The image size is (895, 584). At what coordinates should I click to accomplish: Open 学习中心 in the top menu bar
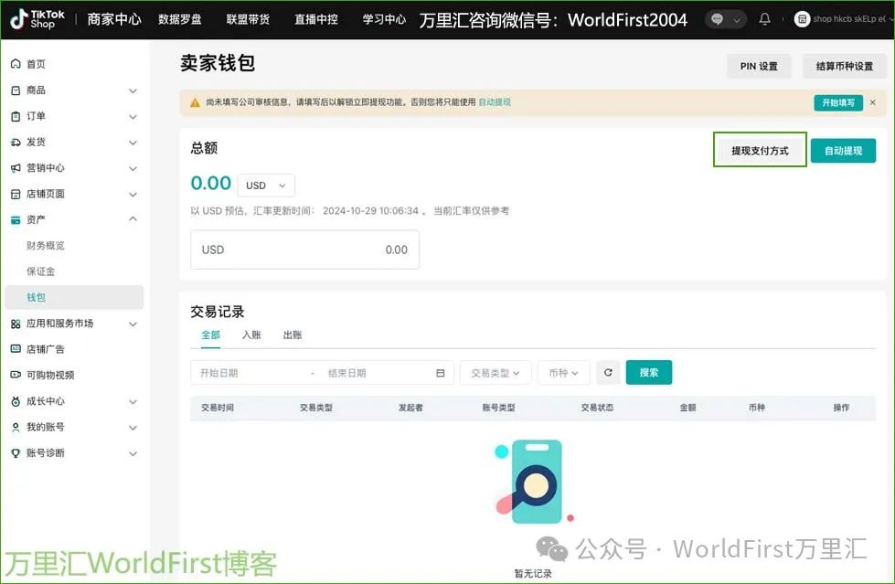pyautogui.click(x=383, y=18)
